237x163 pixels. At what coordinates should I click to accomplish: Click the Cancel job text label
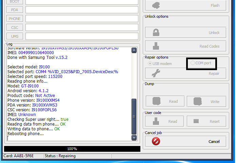tap(153, 133)
